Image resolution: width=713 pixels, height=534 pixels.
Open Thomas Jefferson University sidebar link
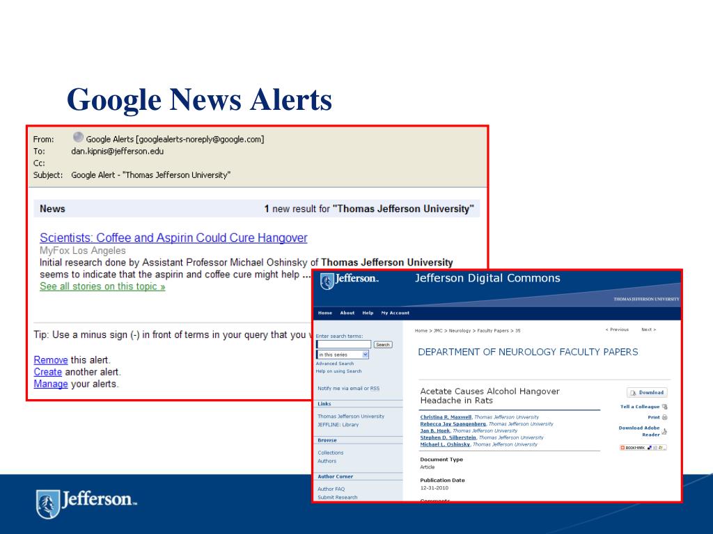point(351,416)
